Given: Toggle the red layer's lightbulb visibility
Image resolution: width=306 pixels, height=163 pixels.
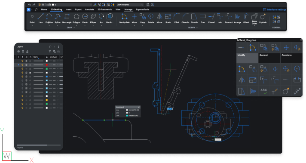Looking at the screenshot, I should pyautogui.click(x=22, y=65).
